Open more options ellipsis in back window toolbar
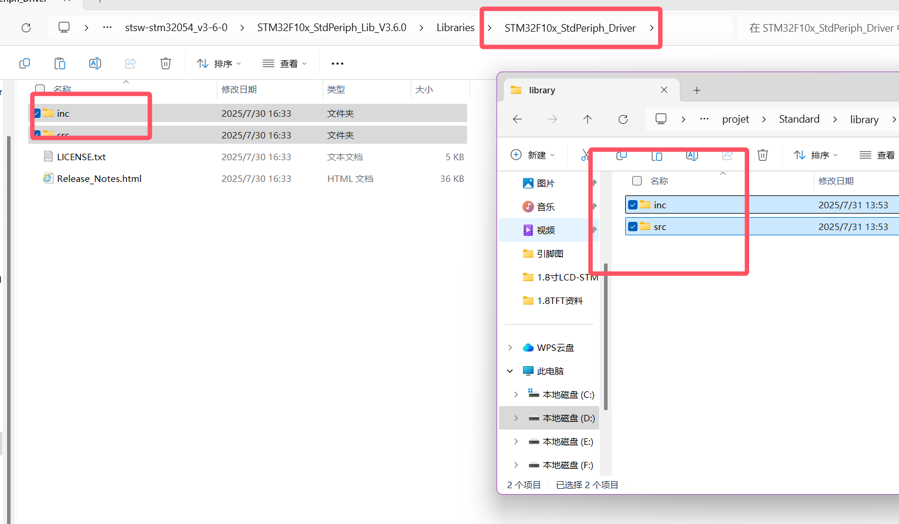 [x=337, y=63]
